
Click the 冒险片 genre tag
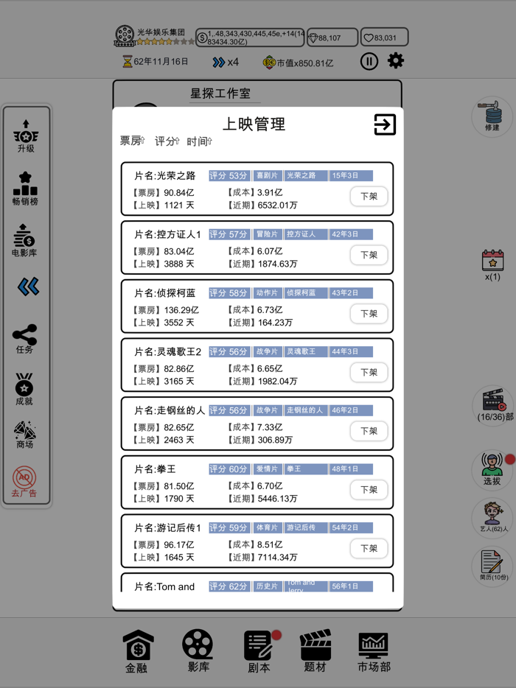pos(267,234)
